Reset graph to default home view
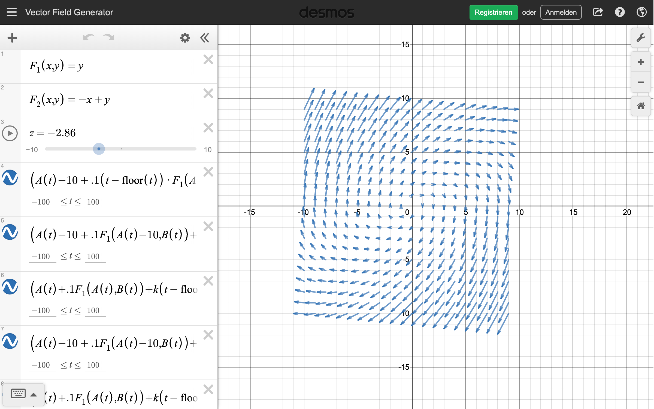This screenshot has width=654, height=409. (x=641, y=106)
